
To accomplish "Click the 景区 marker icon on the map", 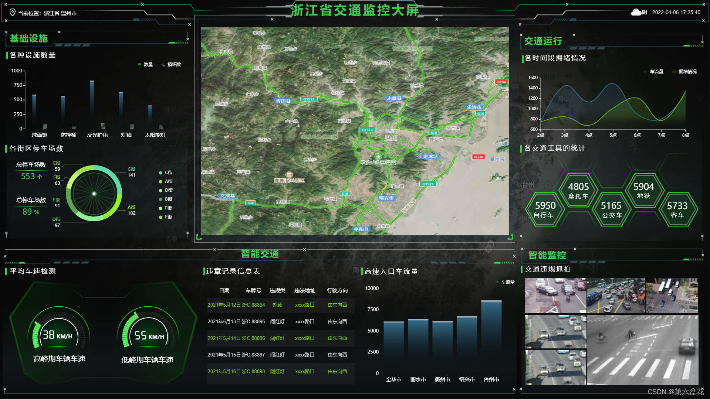I will pyautogui.click(x=289, y=174).
